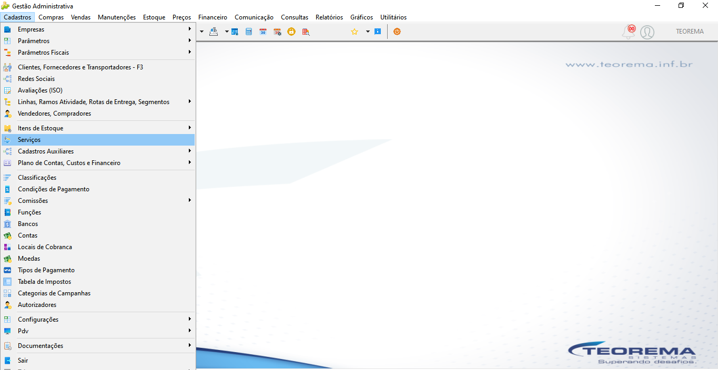Click the Tabela de Impostos icon
The image size is (718, 370).
coord(7,282)
